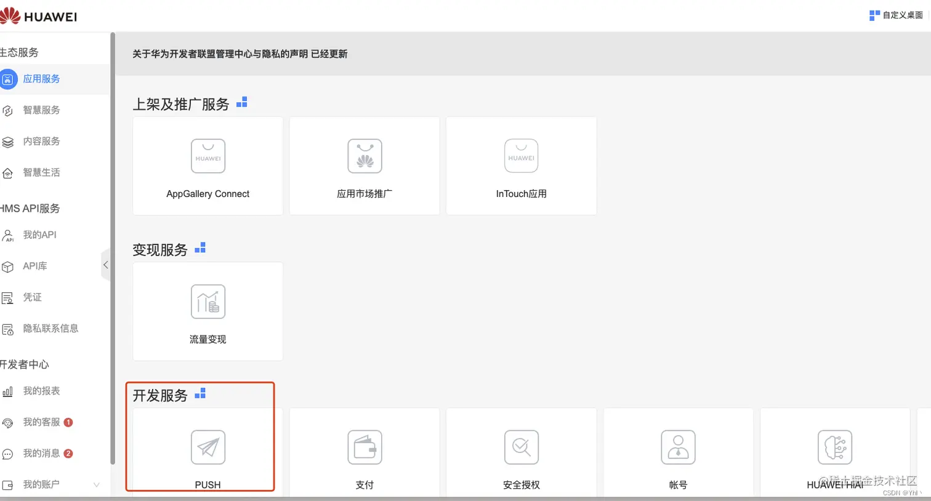Click the API库 cube icon

7,267
